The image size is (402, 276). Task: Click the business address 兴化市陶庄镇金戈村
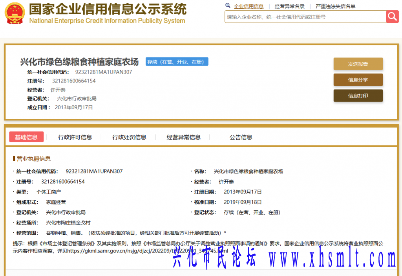tap(68, 223)
